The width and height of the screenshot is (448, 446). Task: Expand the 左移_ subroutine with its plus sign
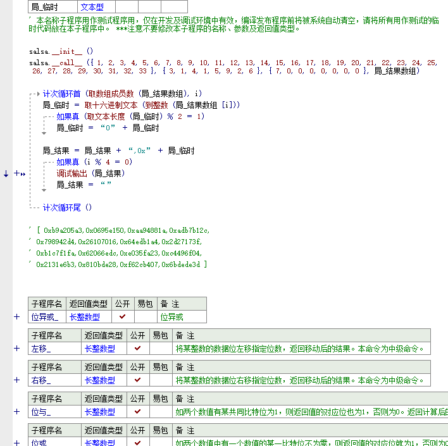[17, 349]
